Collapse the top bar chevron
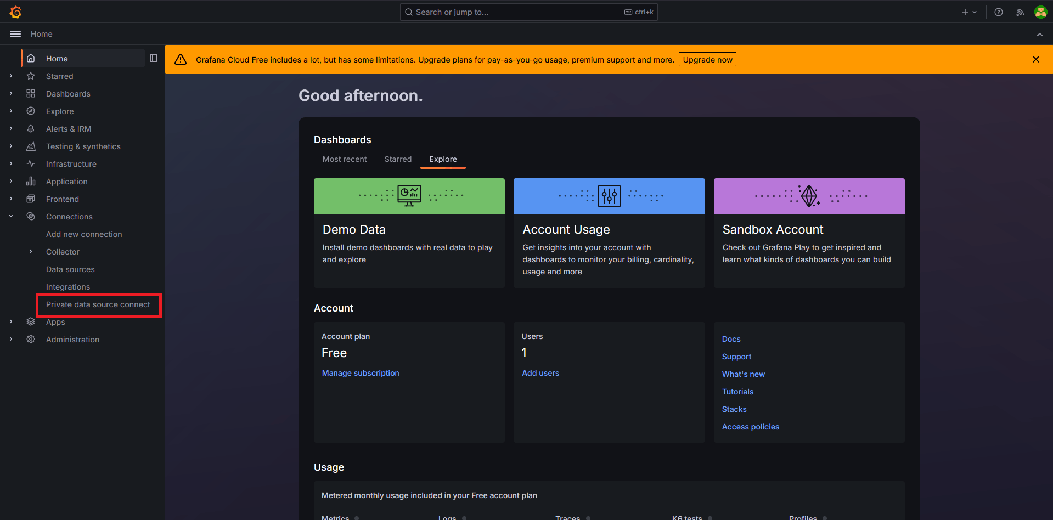This screenshot has width=1053, height=520. tap(1040, 35)
